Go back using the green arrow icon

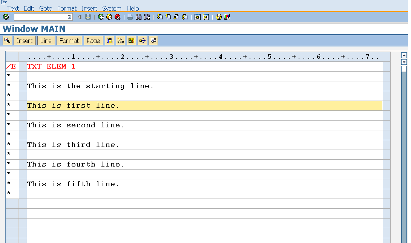tap(101, 17)
